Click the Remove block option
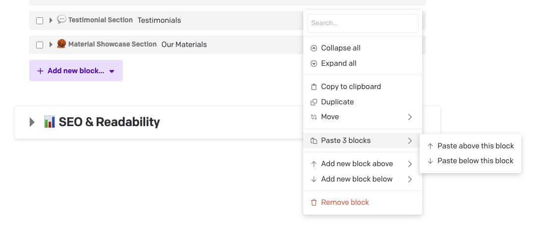This screenshot has width=549, height=227. point(345,202)
